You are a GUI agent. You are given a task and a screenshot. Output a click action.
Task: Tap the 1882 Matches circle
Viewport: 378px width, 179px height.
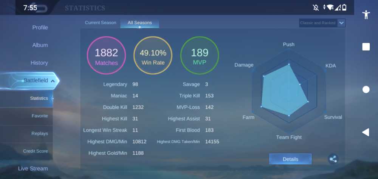point(106,56)
